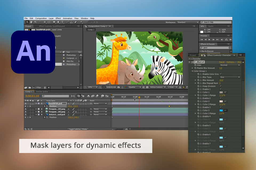Image resolution: width=256 pixels, height=170 pixels.
Task: Select the Unified Camera tool
Action: 45,22
